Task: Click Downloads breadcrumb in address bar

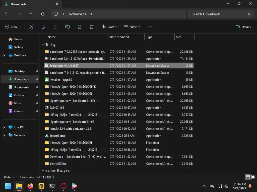Action: point(77,14)
